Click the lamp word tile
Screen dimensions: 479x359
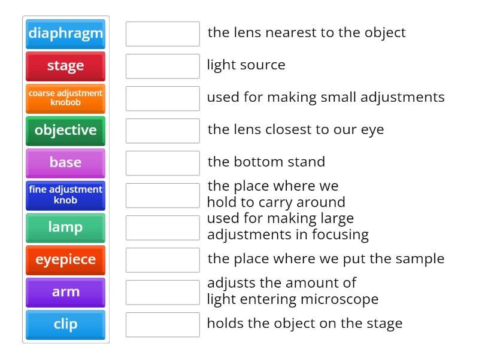point(65,227)
